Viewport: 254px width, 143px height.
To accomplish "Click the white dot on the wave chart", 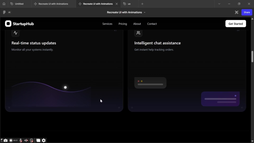I will [x=65, y=87].
